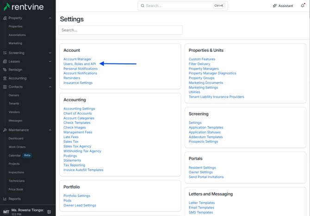Screen dimensions: 310x216
Task: Open Work Orders in sidebar
Action: pos(17,147)
